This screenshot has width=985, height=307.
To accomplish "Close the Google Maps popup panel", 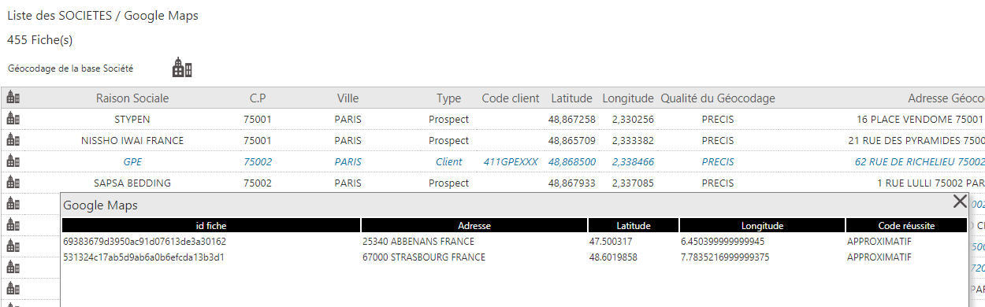I will tap(960, 202).
